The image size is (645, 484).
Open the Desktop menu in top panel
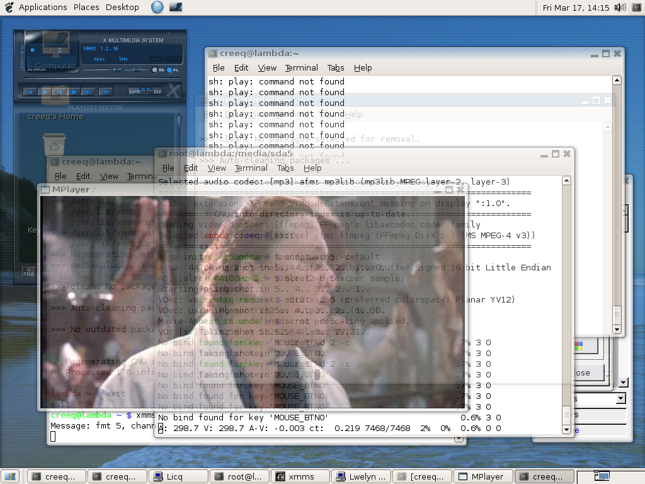(x=122, y=8)
